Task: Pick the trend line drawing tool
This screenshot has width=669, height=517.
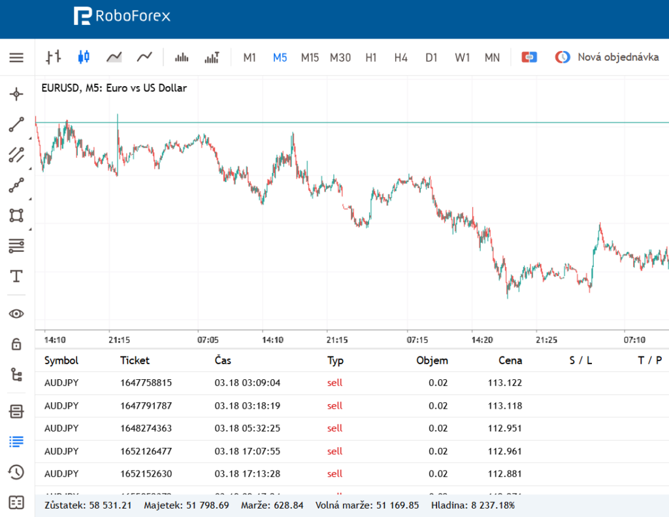Action: coord(16,125)
